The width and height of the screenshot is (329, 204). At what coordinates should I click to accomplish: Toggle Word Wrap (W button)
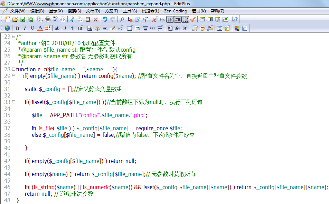(x=170, y=19)
